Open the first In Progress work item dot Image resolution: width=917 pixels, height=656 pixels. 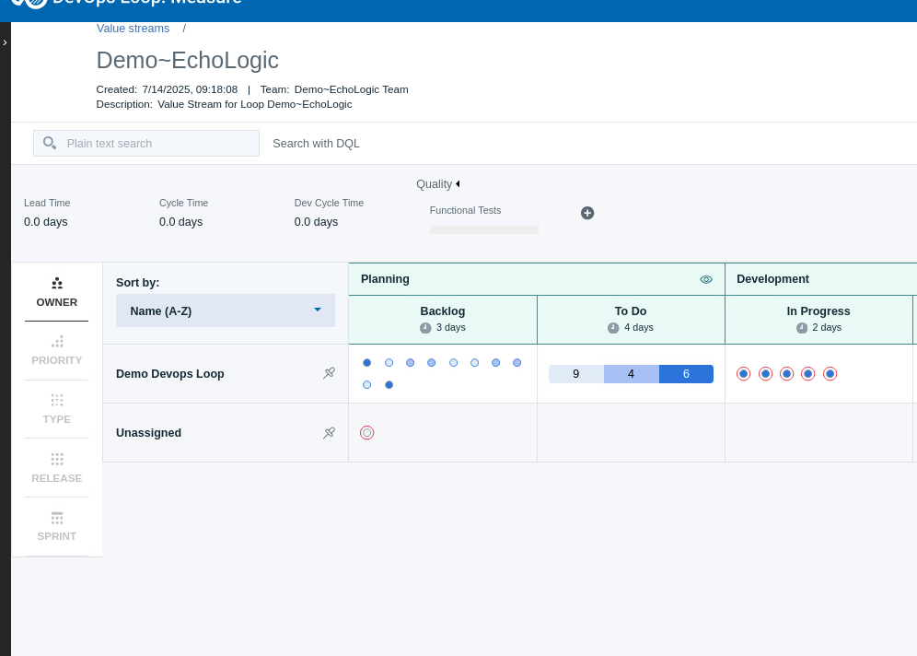(743, 373)
